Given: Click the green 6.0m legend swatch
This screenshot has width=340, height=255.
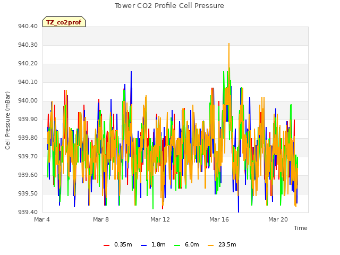Looking at the screenshot, I should (x=177, y=245).
